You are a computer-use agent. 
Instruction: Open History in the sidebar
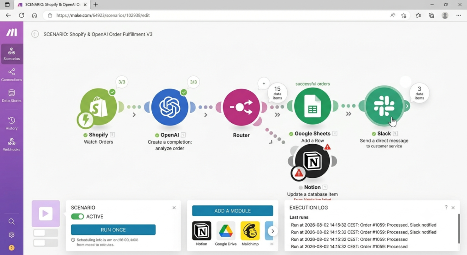(x=11, y=123)
